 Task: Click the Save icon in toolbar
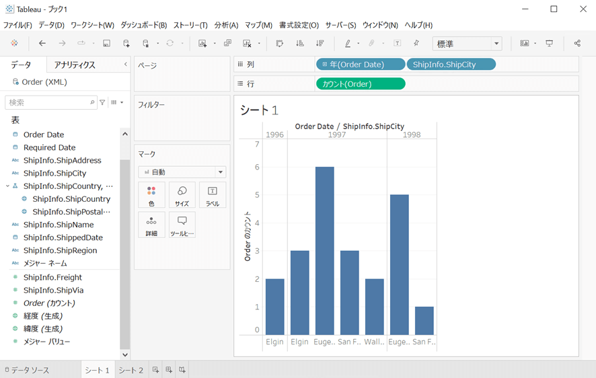[106, 44]
